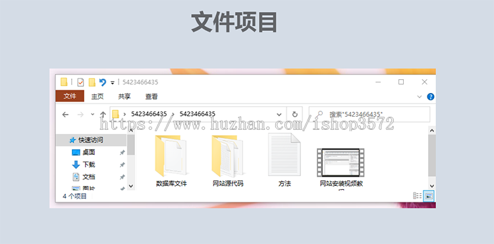This screenshot has width=494, height=244.
Task: Open the 网站源代码 folder
Action: 228,160
